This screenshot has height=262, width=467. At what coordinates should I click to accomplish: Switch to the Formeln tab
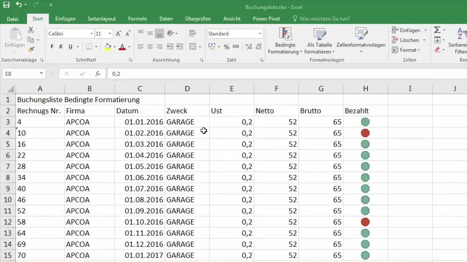click(x=138, y=19)
